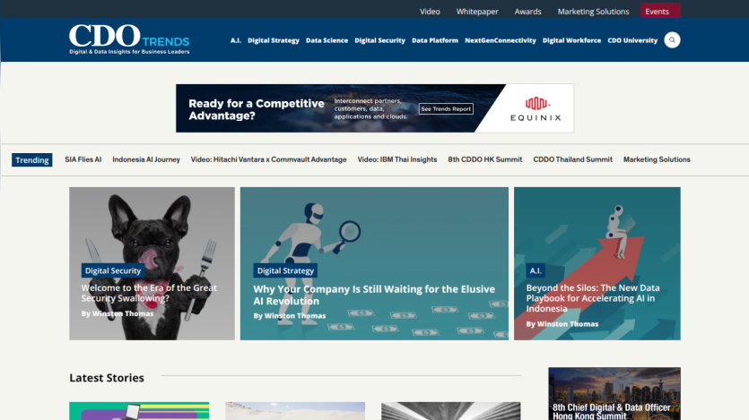The height and width of the screenshot is (420, 749).
Task: Open Digital Security in main navigation
Action: (379, 40)
